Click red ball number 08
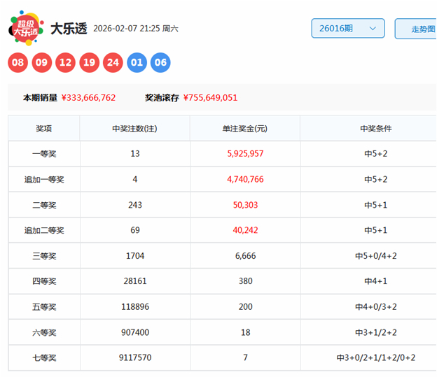The width and height of the screenshot is (437, 377). [18, 62]
